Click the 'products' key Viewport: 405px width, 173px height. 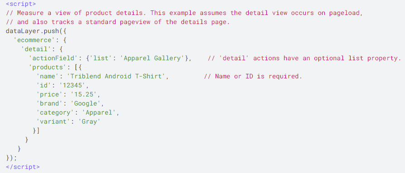tap(48, 67)
